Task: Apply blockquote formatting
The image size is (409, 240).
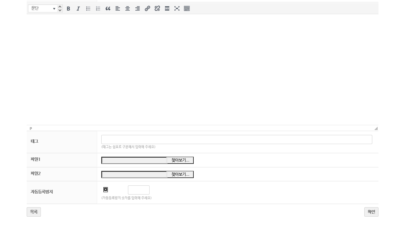Action: pyautogui.click(x=108, y=9)
